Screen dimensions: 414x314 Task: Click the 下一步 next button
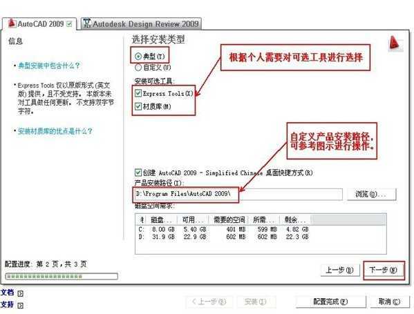[384, 270]
